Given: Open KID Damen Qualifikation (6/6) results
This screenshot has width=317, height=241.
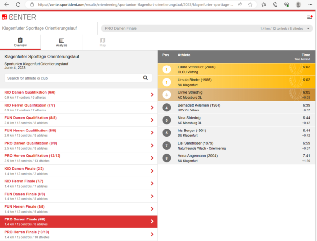Looking at the screenshot, I should [78, 95].
